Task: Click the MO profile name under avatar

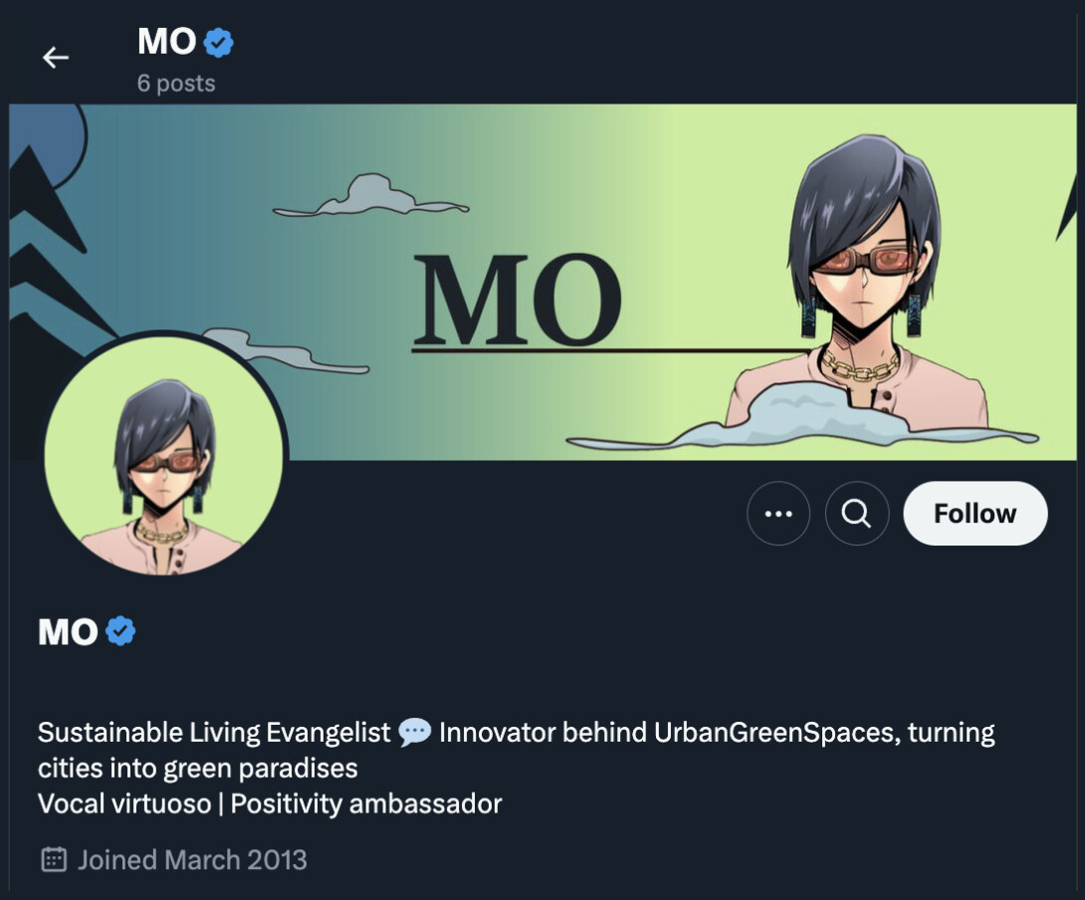Action: [68, 632]
